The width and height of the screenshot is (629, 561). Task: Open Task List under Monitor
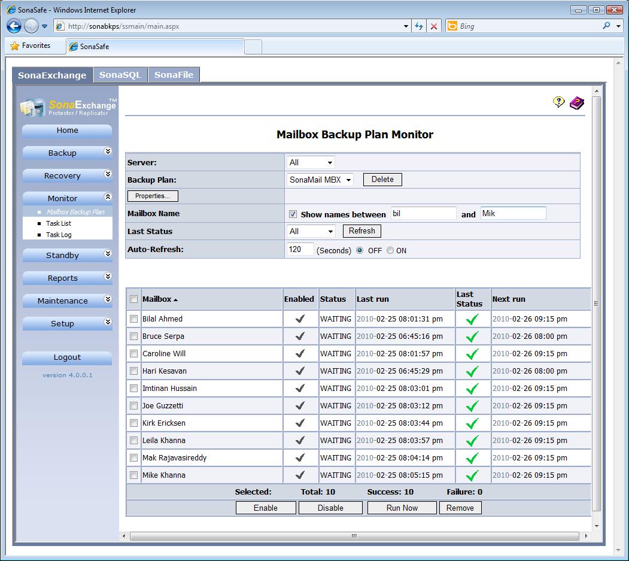(x=59, y=223)
